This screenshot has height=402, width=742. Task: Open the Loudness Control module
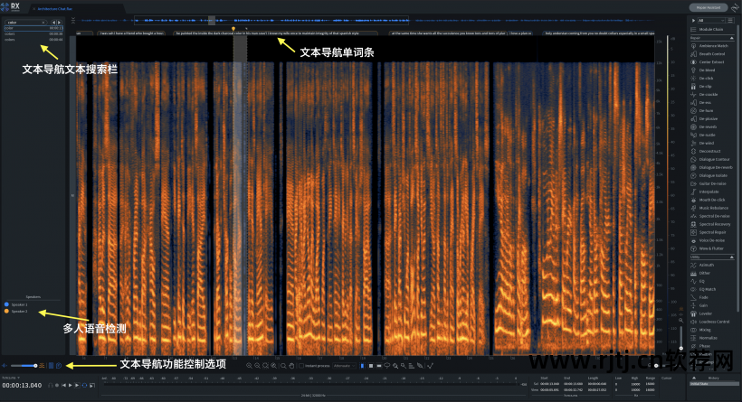[x=713, y=322]
